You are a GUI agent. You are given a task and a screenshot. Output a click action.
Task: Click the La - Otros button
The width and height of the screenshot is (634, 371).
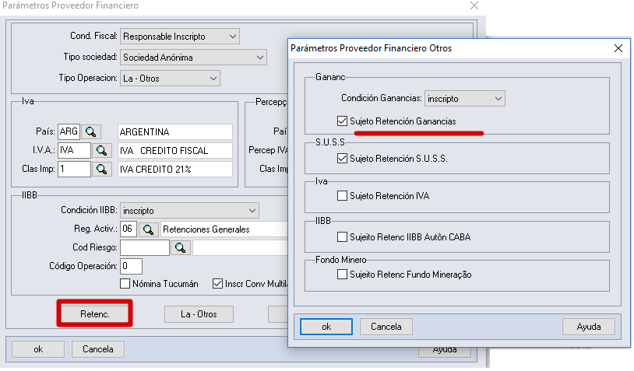click(x=199, y=314)
